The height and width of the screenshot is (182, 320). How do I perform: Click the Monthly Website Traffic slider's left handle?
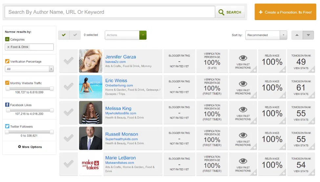click(7, 89)
